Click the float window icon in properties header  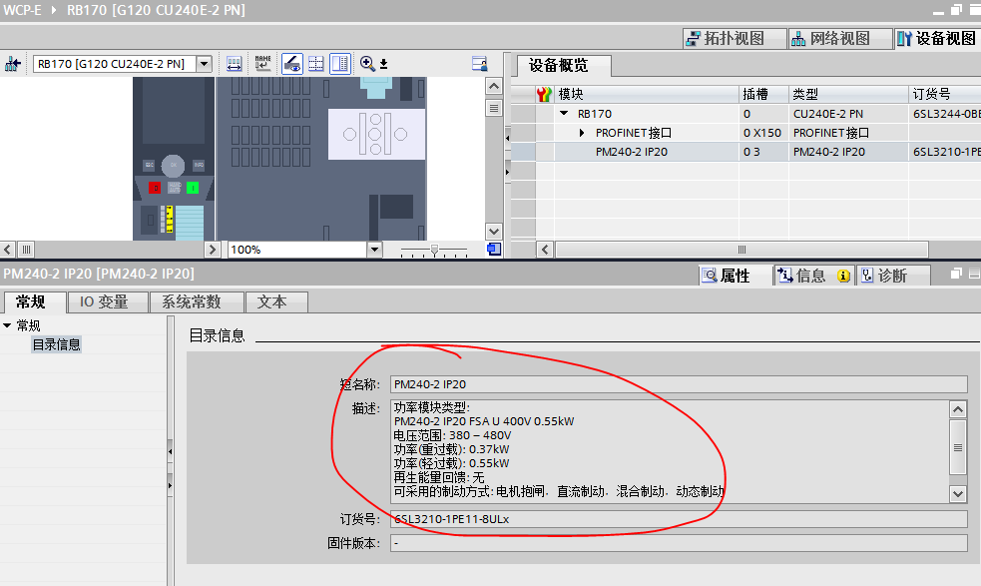pos(956,275)
